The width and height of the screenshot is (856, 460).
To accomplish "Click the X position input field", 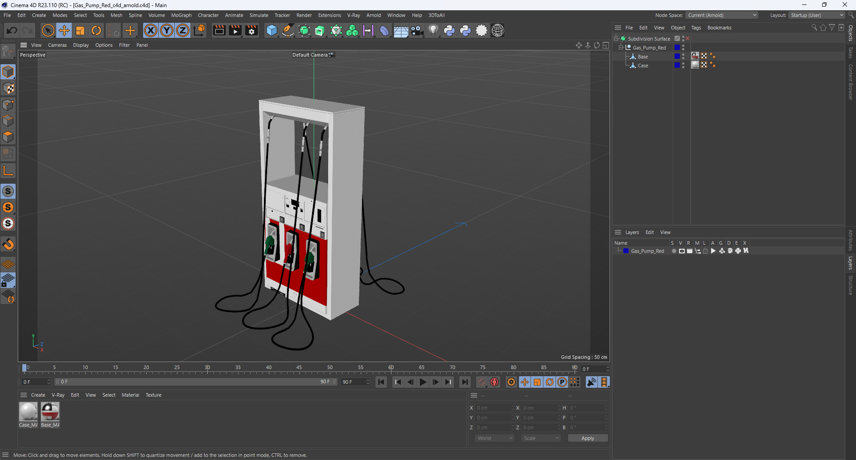I will (494, 408).
